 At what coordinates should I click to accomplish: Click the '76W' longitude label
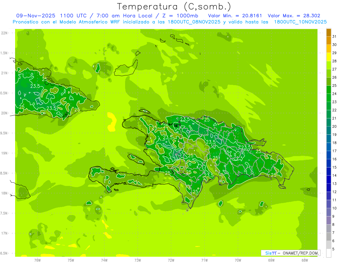37,260
